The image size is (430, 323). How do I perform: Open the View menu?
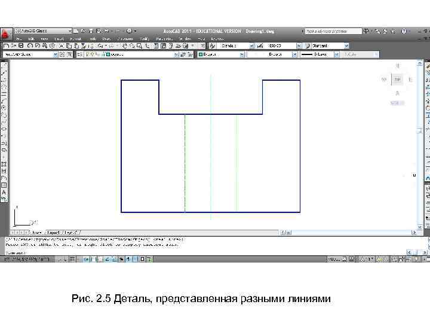point(44,39)
